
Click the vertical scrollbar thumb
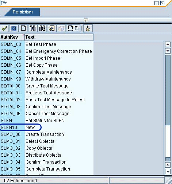tap(168, 90)
